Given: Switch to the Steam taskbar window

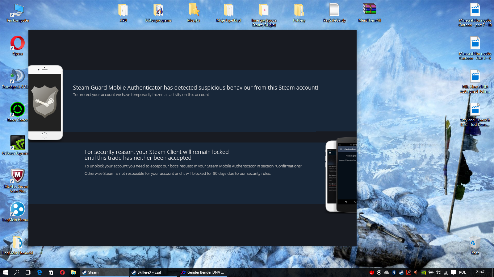Looking at the screenshot, I should point(104,272).
